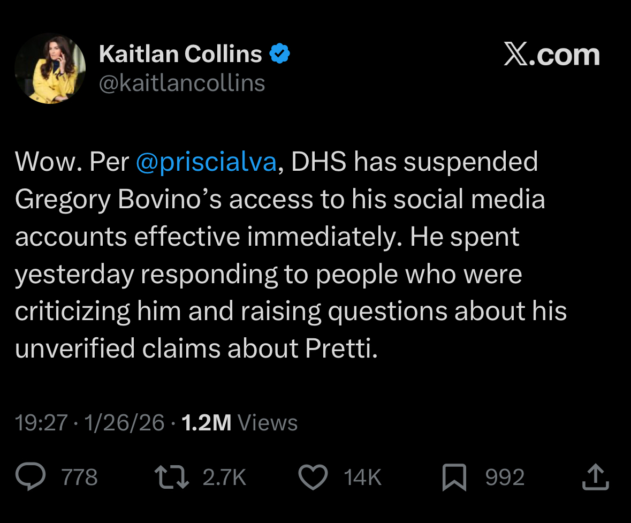This screenshot has height=523, width=631.
Task: Click "Gregory Bovino's" in the tweet text
Action: point(118,200)
